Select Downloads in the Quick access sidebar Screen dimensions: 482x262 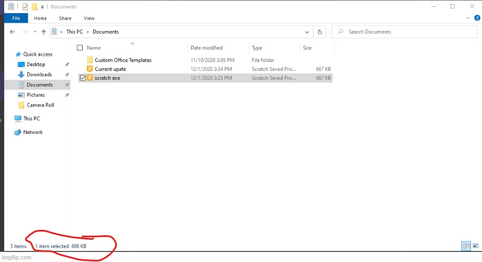[39, 75]
